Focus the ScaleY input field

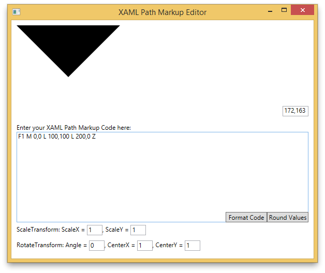point(138,230)
